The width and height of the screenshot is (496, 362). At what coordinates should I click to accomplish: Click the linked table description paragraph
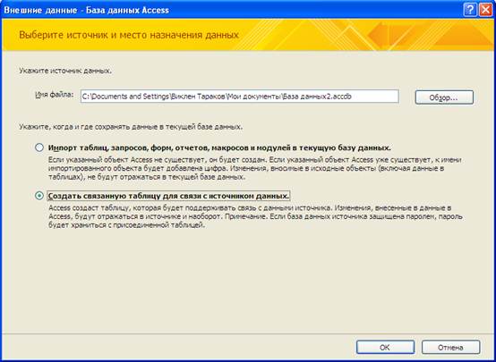pyautogui.click(x=255, y=216)
